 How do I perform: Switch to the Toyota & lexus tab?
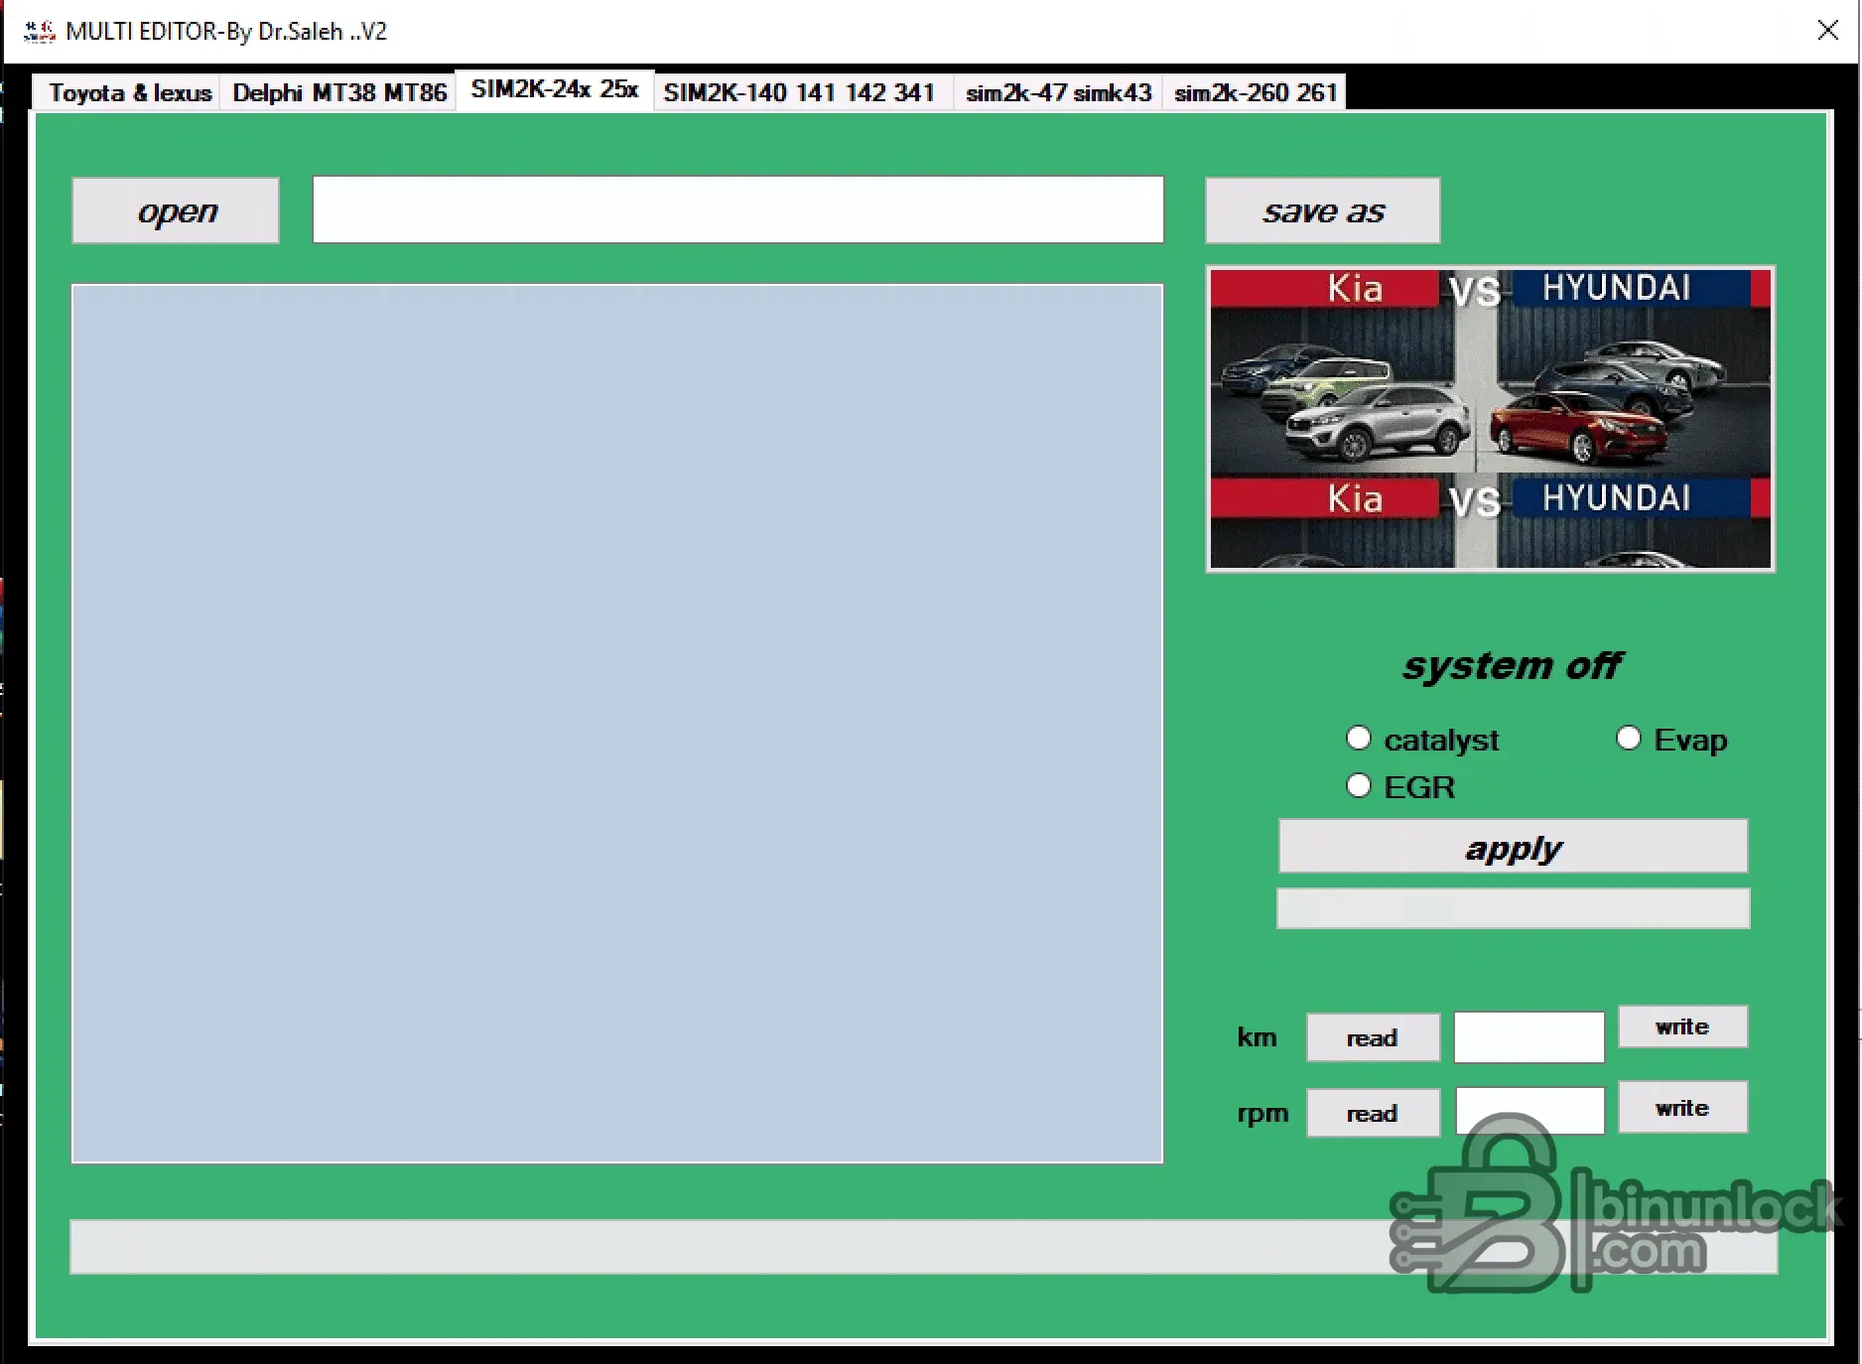pos(129,92)
